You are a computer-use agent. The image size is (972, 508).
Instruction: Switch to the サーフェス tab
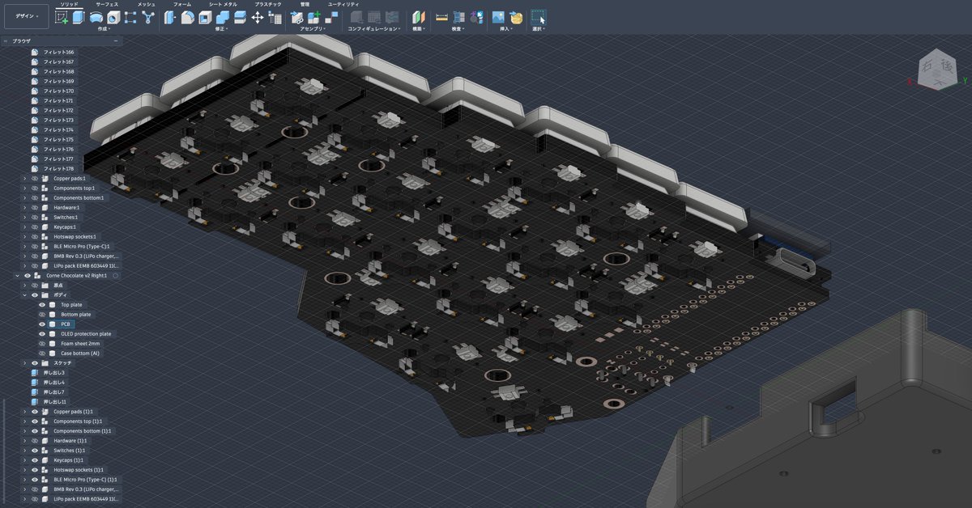[107, 4]
